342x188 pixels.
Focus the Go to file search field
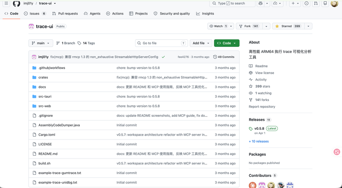(x=162, y=43)
